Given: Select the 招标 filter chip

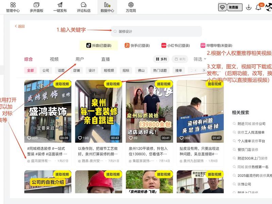Looking at the screenshot, I should coord(126,70).
